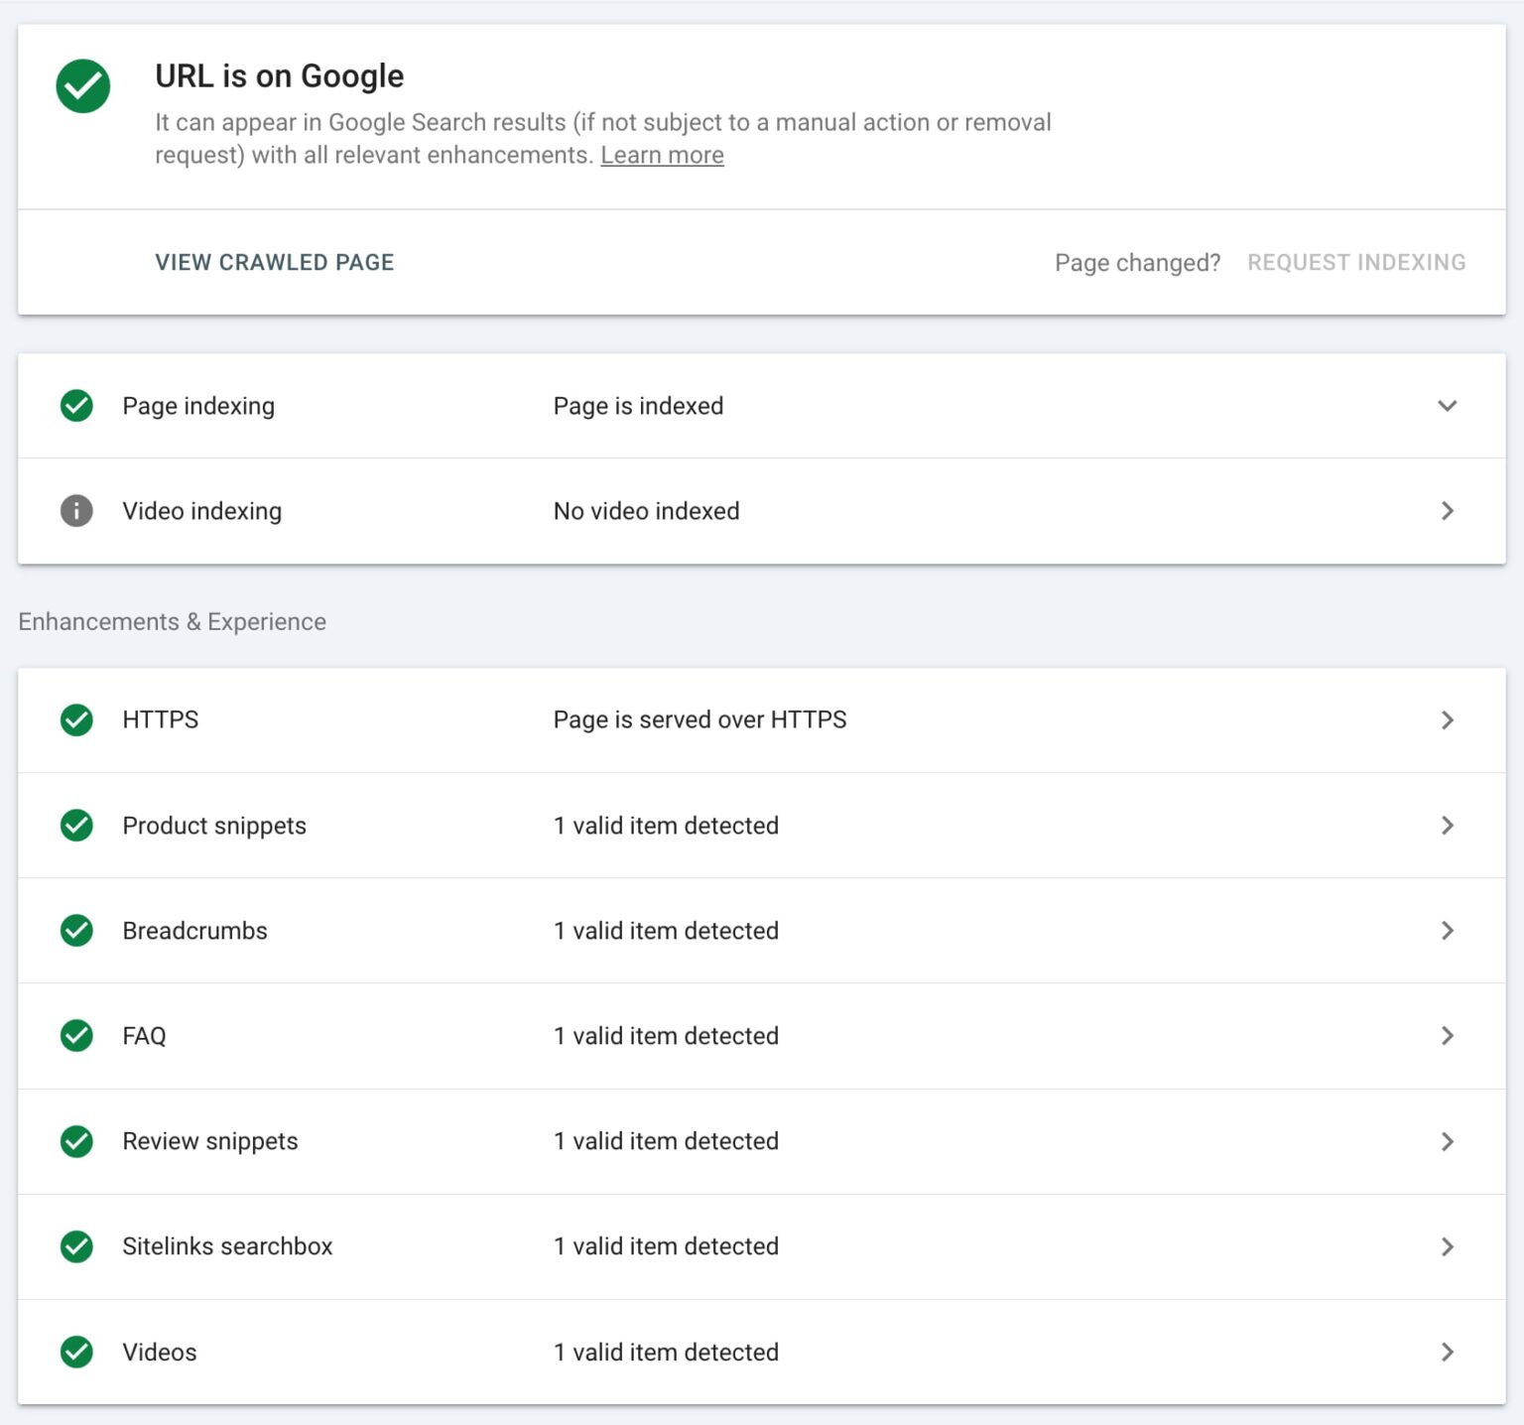
Task: Click the Page changed? label
Action: click(x=1137, y=262)
